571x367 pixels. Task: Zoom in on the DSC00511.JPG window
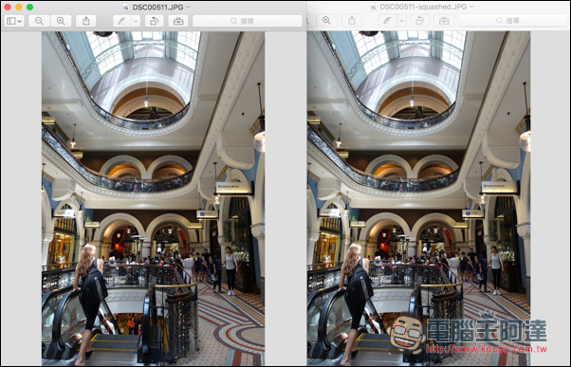61,21
